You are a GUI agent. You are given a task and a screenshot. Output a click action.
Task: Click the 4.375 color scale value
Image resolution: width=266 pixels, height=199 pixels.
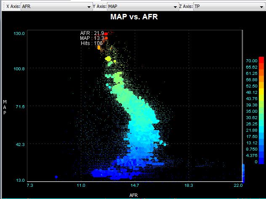(x=252, y=155)
